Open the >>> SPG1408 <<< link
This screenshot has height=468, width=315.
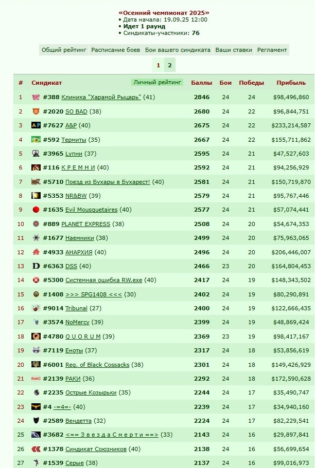click(94, 294)
